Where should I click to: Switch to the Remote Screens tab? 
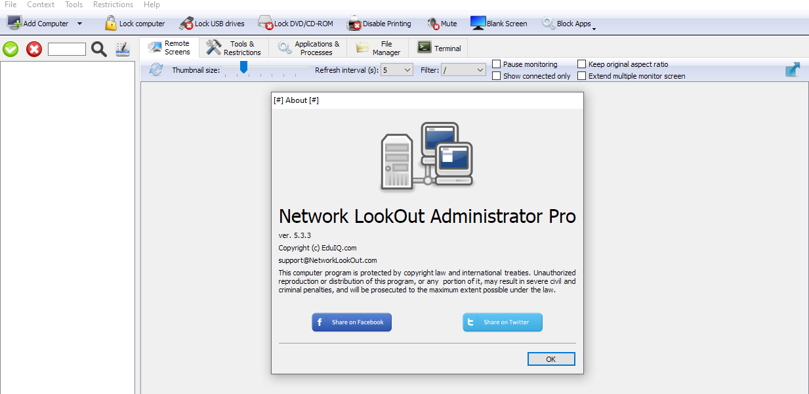coord(169,48)
